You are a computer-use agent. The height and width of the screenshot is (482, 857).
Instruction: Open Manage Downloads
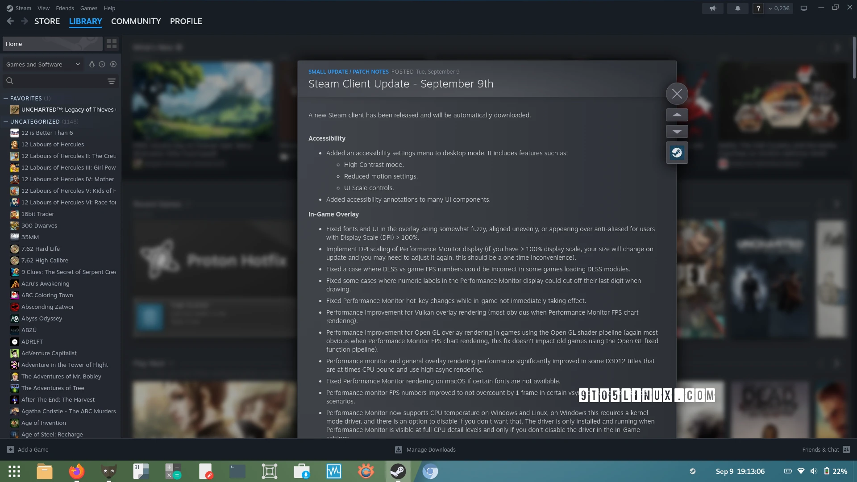coord(425,449)
